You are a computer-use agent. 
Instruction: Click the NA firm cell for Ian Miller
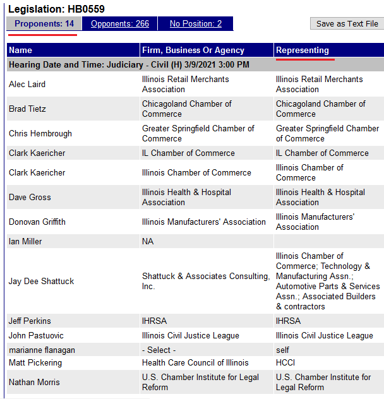pyautogui.click(x=148, y=242)
